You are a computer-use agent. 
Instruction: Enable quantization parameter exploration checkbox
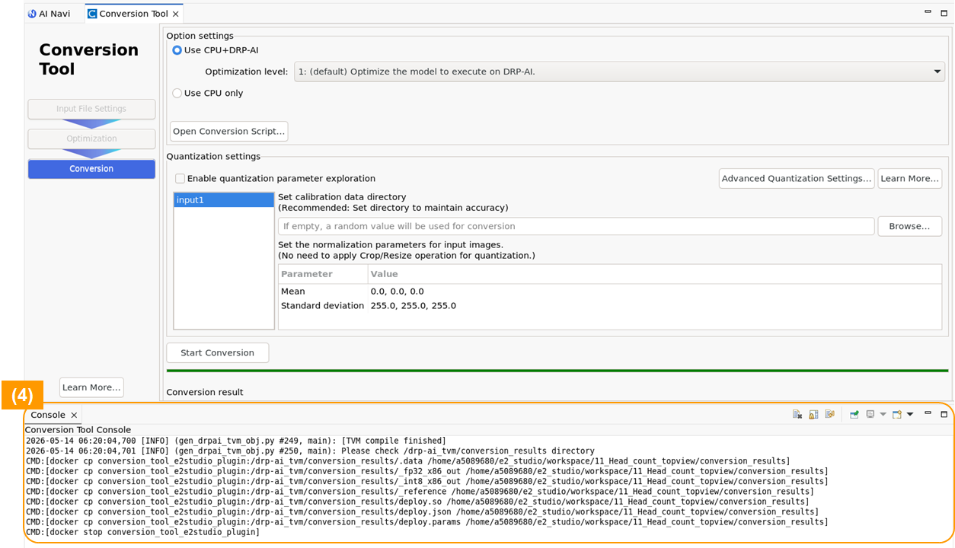180,179
